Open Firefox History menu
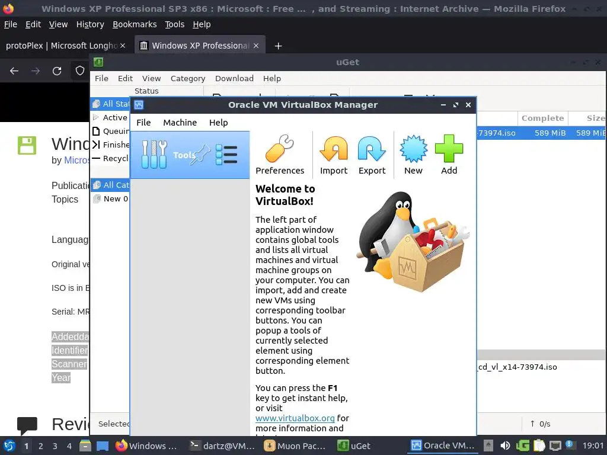The image size is (607, 455). pyautogui.click(x=90, y=24)
